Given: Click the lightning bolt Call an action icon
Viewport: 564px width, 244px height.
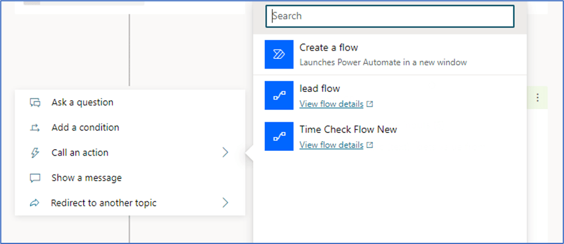Looking at the screenshot, I should pos(35,153).
